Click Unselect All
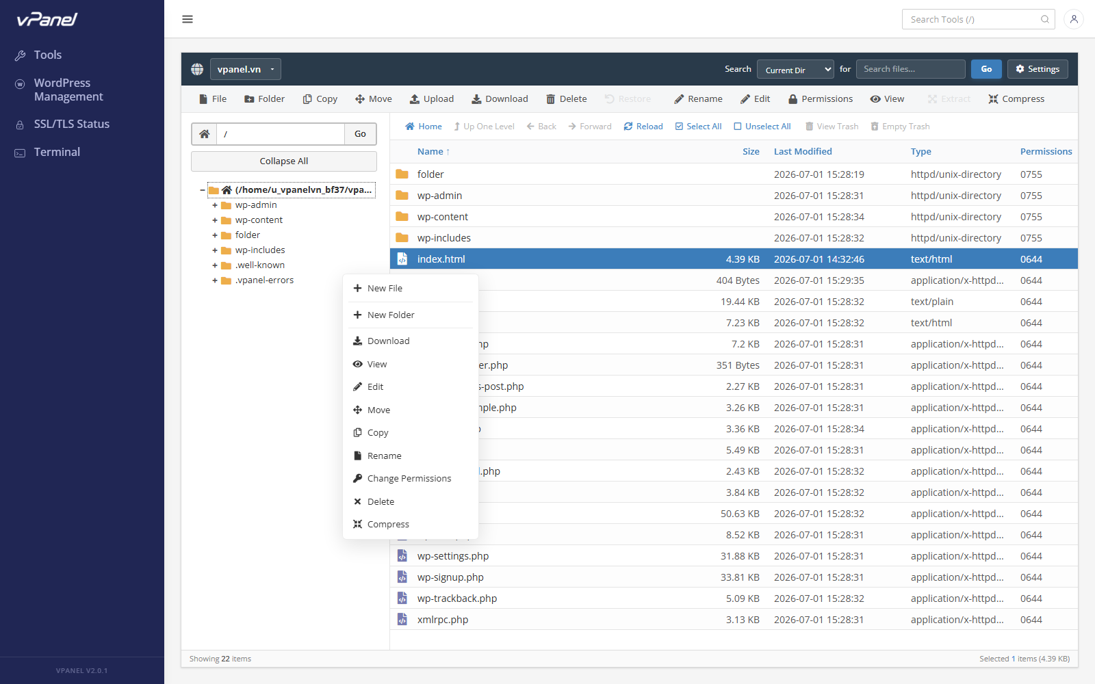Screen dimensions: 1095x684 [x=762, y=127]
